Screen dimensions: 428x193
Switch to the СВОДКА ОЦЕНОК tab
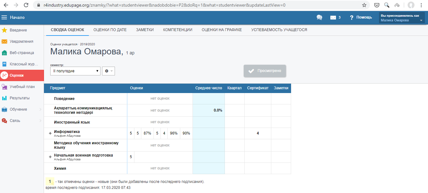[68, 30]
